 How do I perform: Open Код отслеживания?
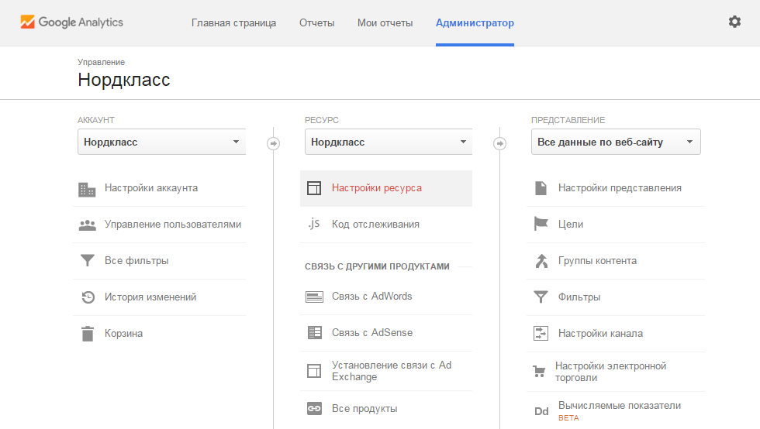click(375, 225)
